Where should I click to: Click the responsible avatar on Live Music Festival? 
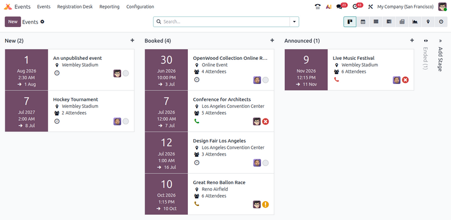click(396, 80)
